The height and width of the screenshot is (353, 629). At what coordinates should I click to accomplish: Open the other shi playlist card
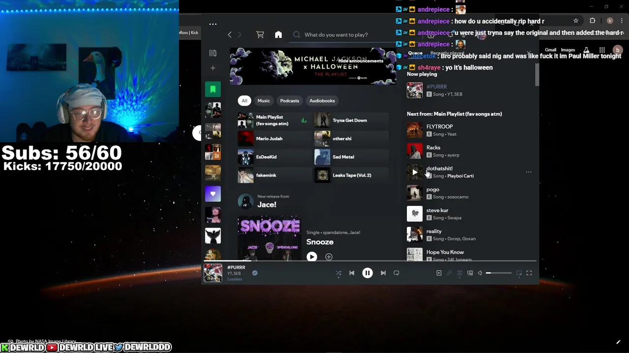pyautogui.click(x=351, y=138)
